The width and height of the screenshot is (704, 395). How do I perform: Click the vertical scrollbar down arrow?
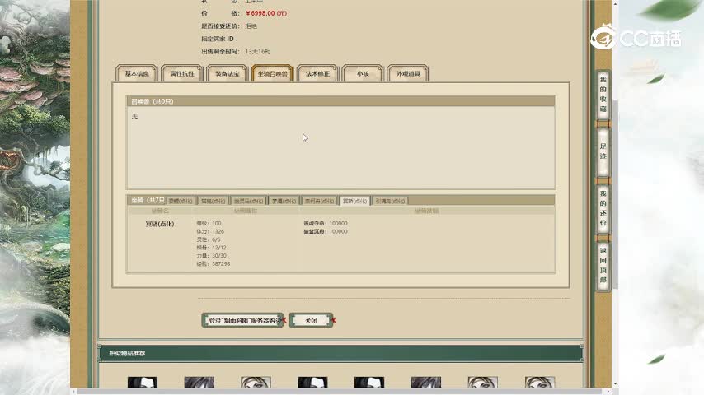pos(614,383)
